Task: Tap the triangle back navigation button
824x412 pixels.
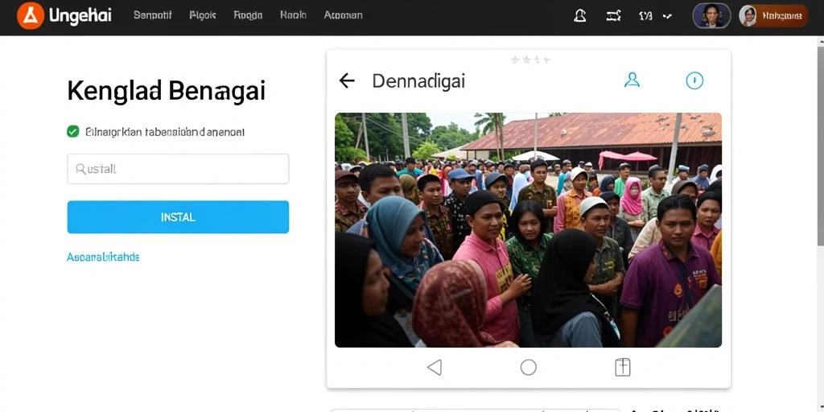Action: point(434,367)
